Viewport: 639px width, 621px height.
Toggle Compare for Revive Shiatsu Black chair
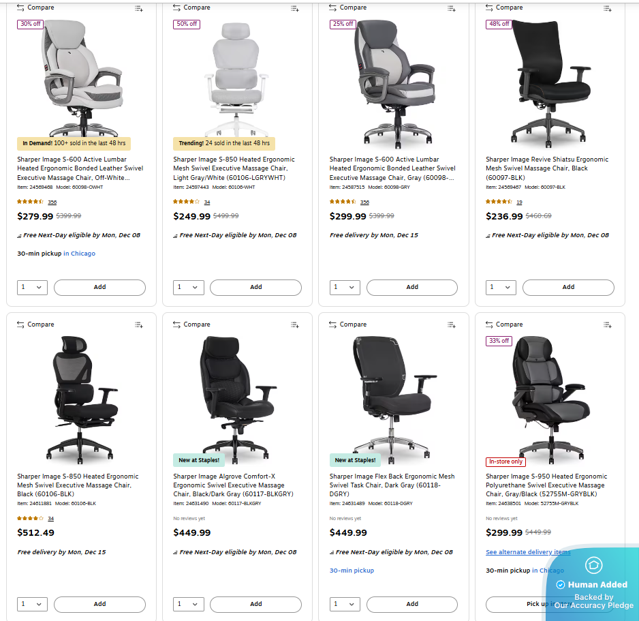(504, 7)
